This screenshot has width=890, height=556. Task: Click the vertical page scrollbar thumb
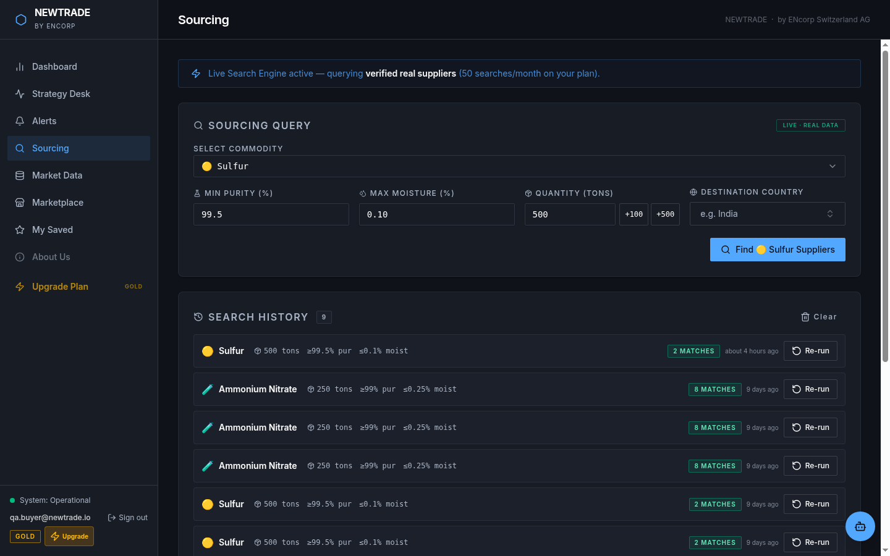(885, 206)
